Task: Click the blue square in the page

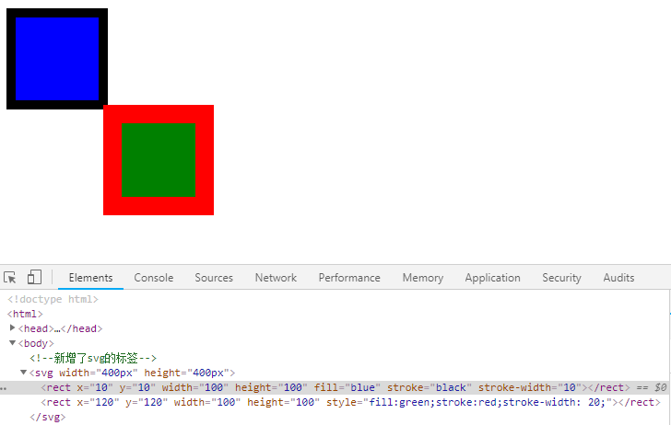Action: coord(57,59)
